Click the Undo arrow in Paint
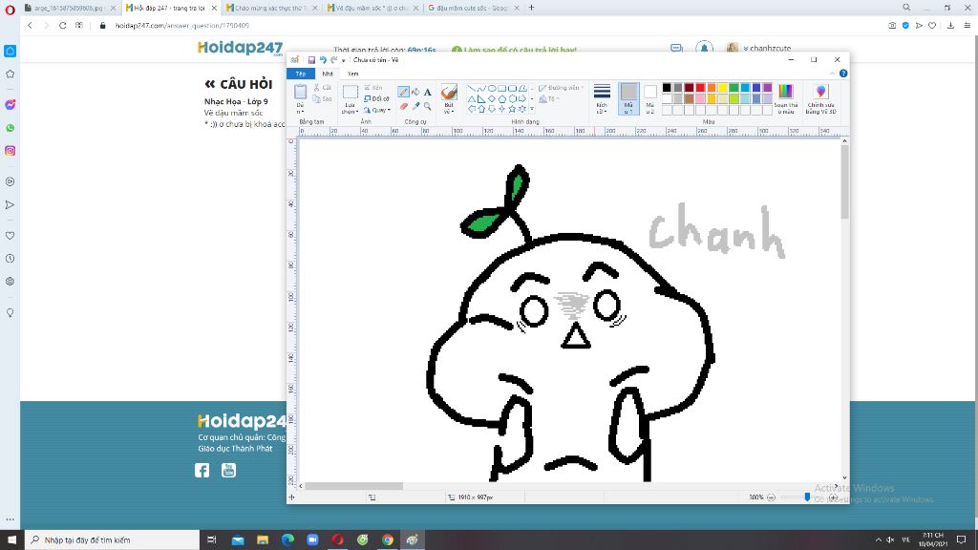This screenshot has width=978, height=550. [x=323, y=60]
